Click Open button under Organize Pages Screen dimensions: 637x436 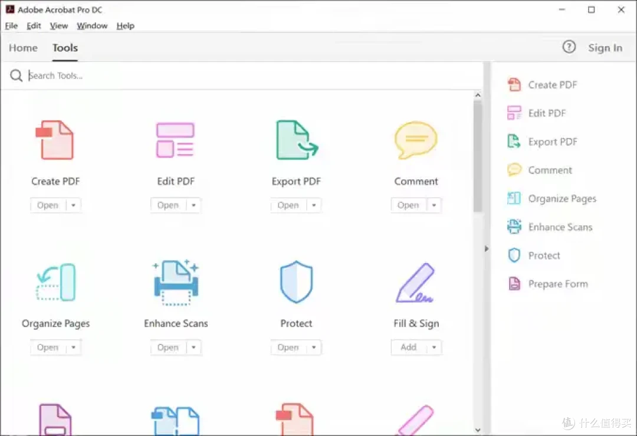(x=48, y=348)
